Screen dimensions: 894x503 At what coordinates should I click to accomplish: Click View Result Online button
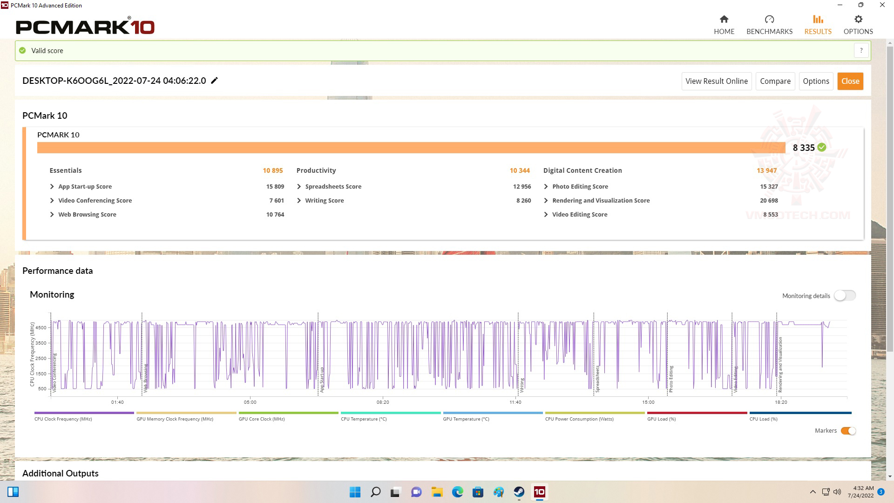pos(716,81)
